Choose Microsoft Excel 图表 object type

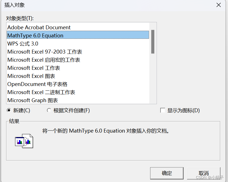[x=78, y=76]
